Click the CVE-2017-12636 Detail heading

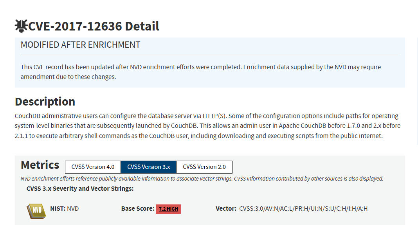pyautogui.click(x=94, y=26)
